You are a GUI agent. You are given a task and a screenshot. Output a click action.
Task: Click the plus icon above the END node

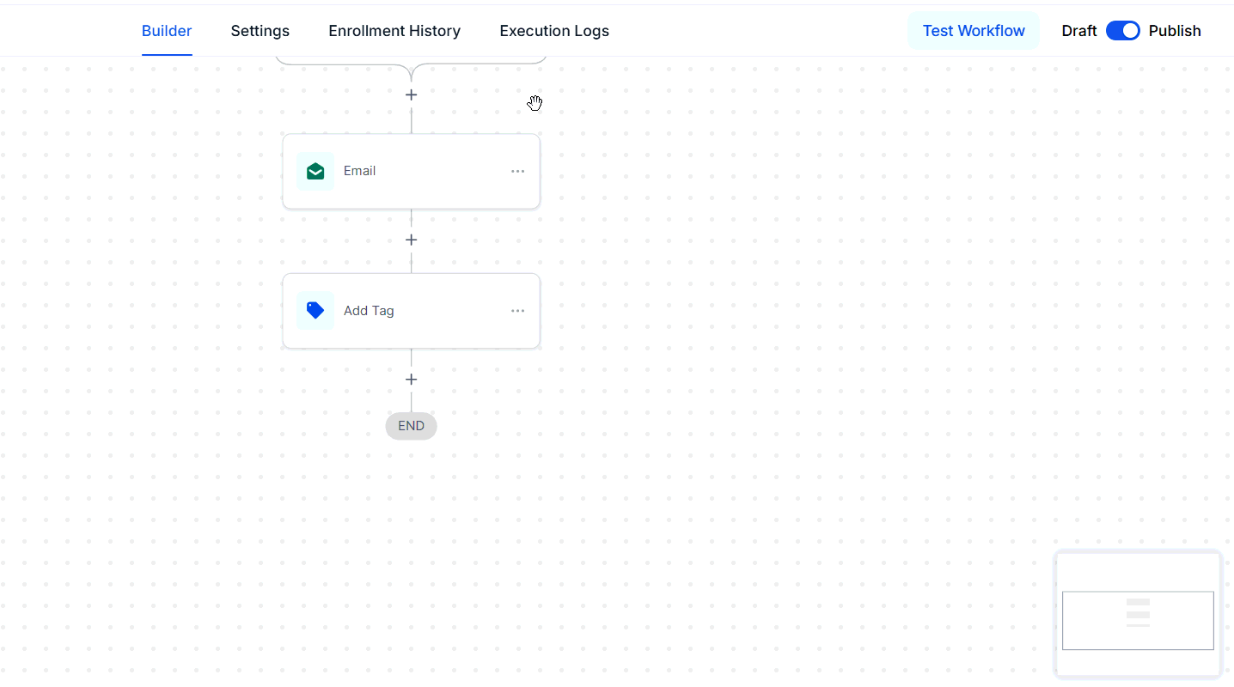(x=411, y=380)
